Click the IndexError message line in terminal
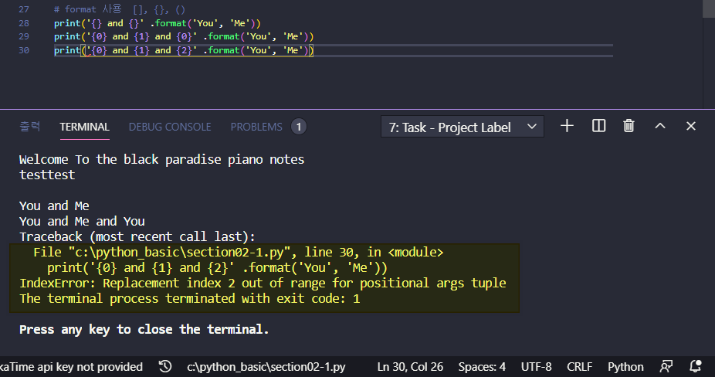The height and width of the screenshot is (377, 715). point(263,283)
